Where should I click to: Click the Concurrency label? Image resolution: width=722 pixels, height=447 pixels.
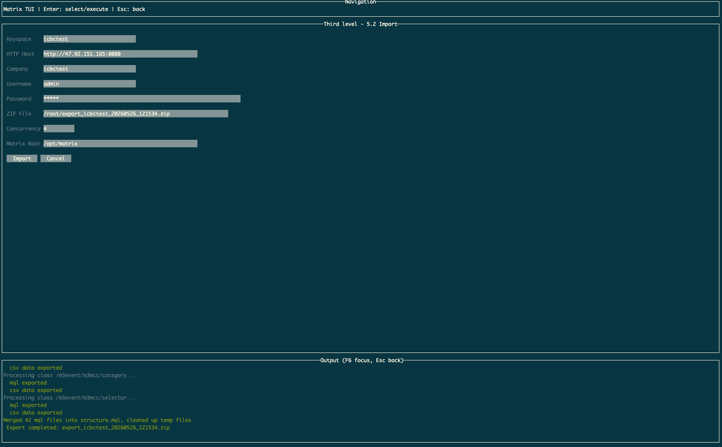23,129
